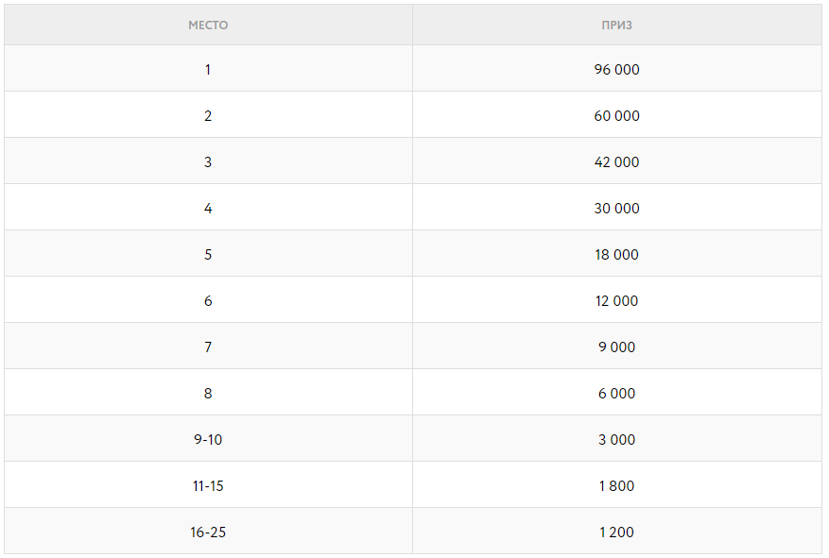The height and width of the screenshot is (558, 829).
Task: Click the ПРИЗ column header
Action: point(616,25)
